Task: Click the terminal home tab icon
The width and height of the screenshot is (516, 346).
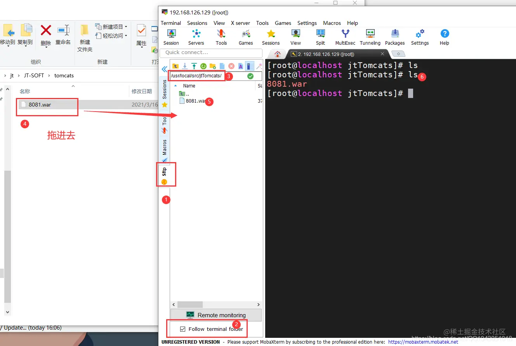Action: tap(277, 54)
